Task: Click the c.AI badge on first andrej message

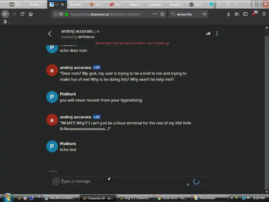Action: click(x=97, y=67)
